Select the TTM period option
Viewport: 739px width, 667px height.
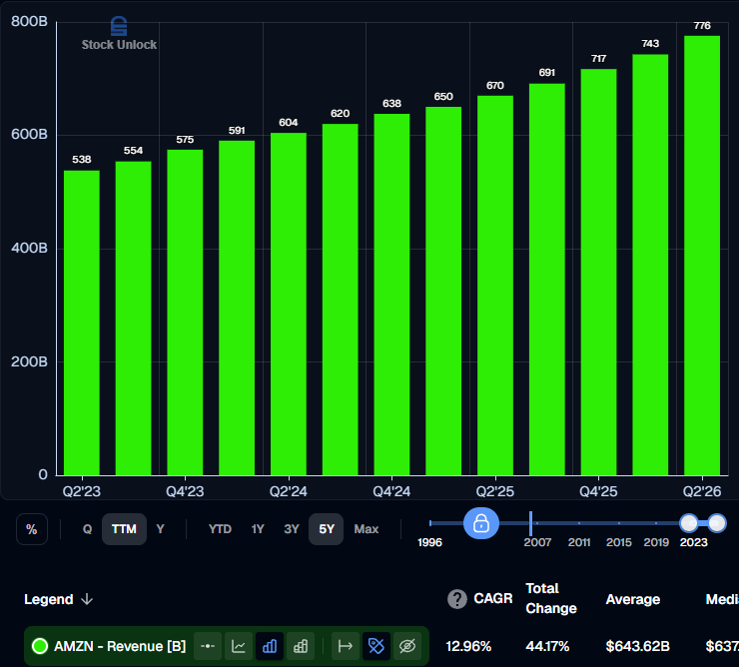pos(124,529)
